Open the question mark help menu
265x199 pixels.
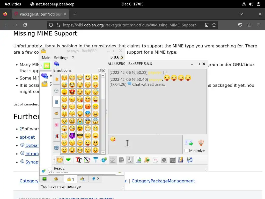click(73, 58)
